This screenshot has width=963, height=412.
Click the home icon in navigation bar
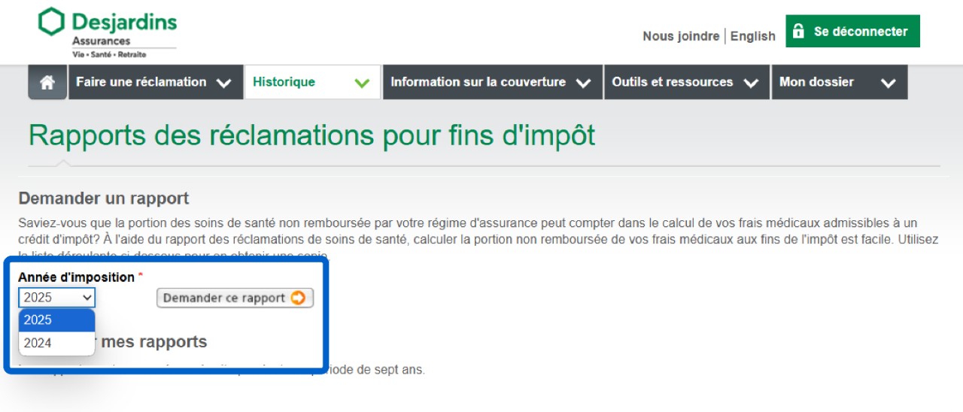[x=47, y=83]
